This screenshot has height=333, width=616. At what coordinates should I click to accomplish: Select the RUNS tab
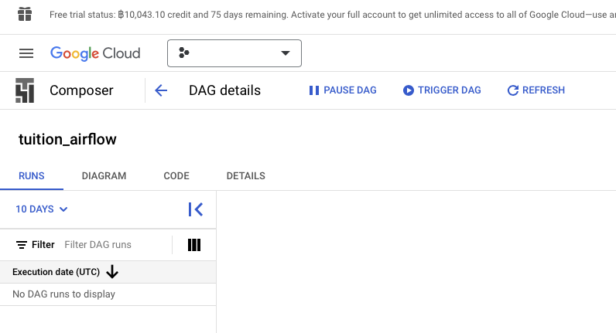tap(32, 176)
